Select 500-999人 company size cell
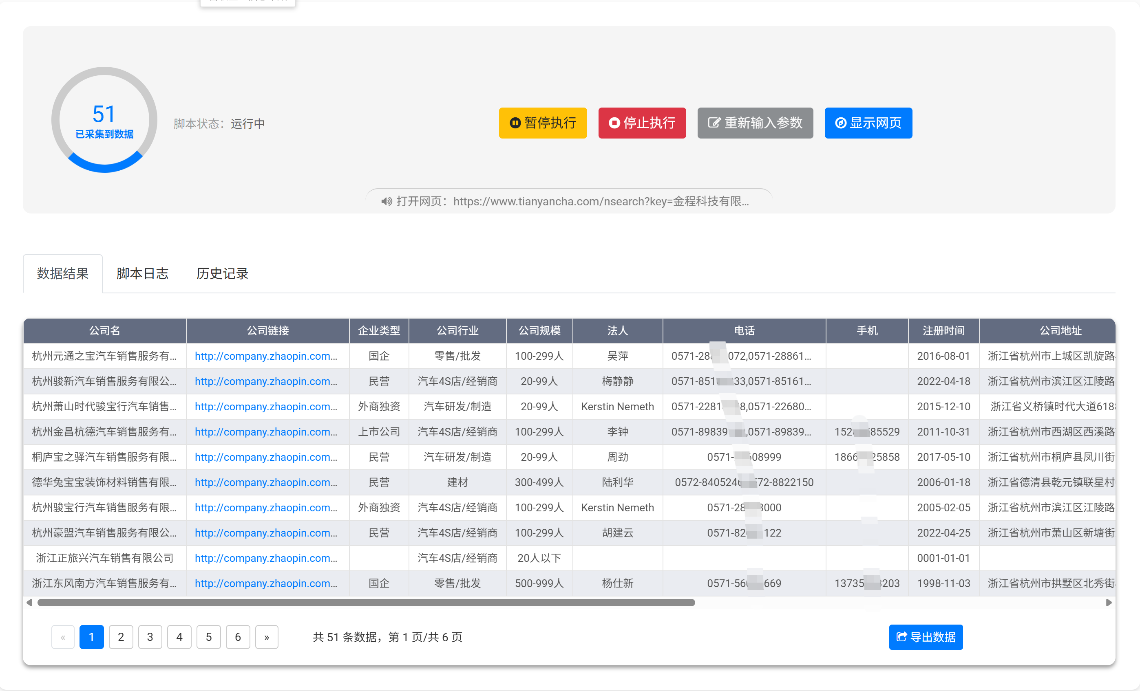Viewport: 1140px width, 691px height. [539, 583]
